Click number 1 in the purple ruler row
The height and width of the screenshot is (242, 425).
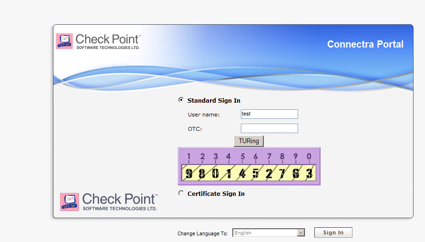pyautogui.click(x=189, y=156)
